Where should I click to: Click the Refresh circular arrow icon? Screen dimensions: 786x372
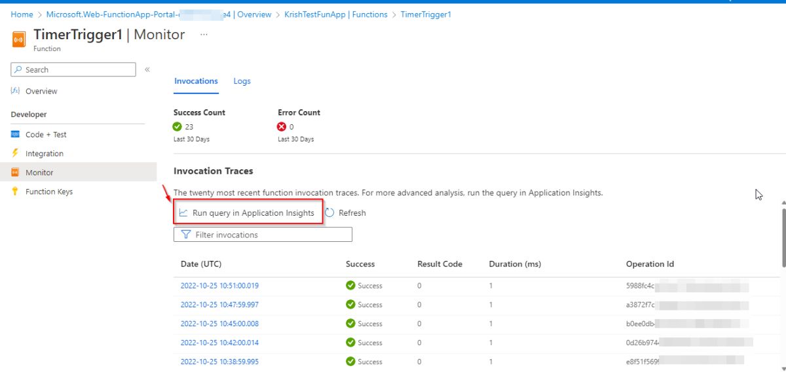coord(330,212)
